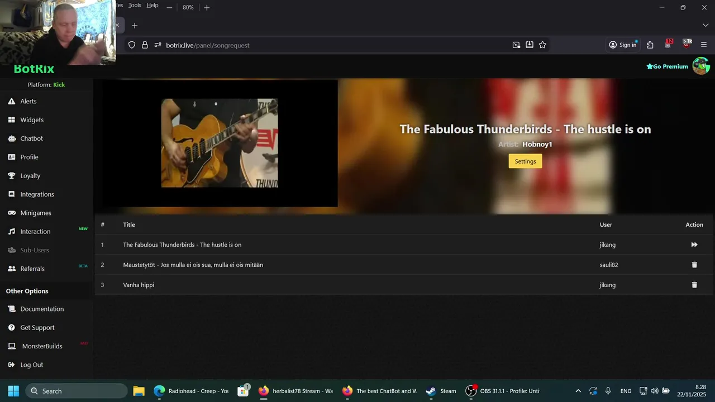Click the User column header
This screenshot has height=402, width=715.
point(606,224)
